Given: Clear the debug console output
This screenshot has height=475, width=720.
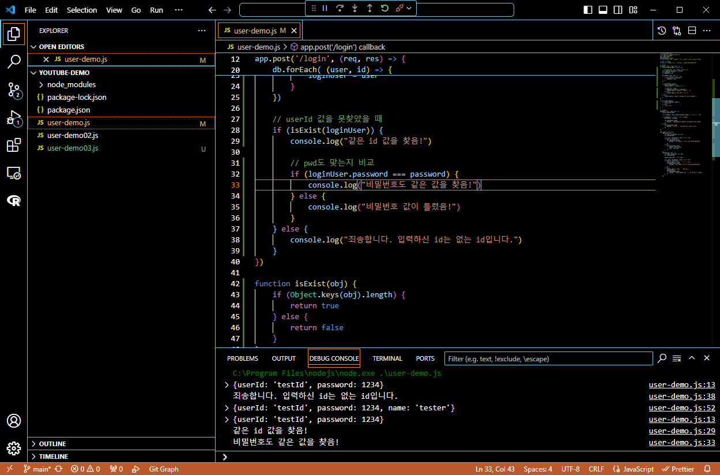Looking at the screenshot, I should tap(677, 358).
